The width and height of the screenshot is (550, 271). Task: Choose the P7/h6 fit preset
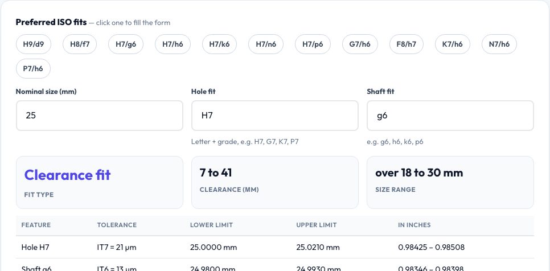pos(34,69)
